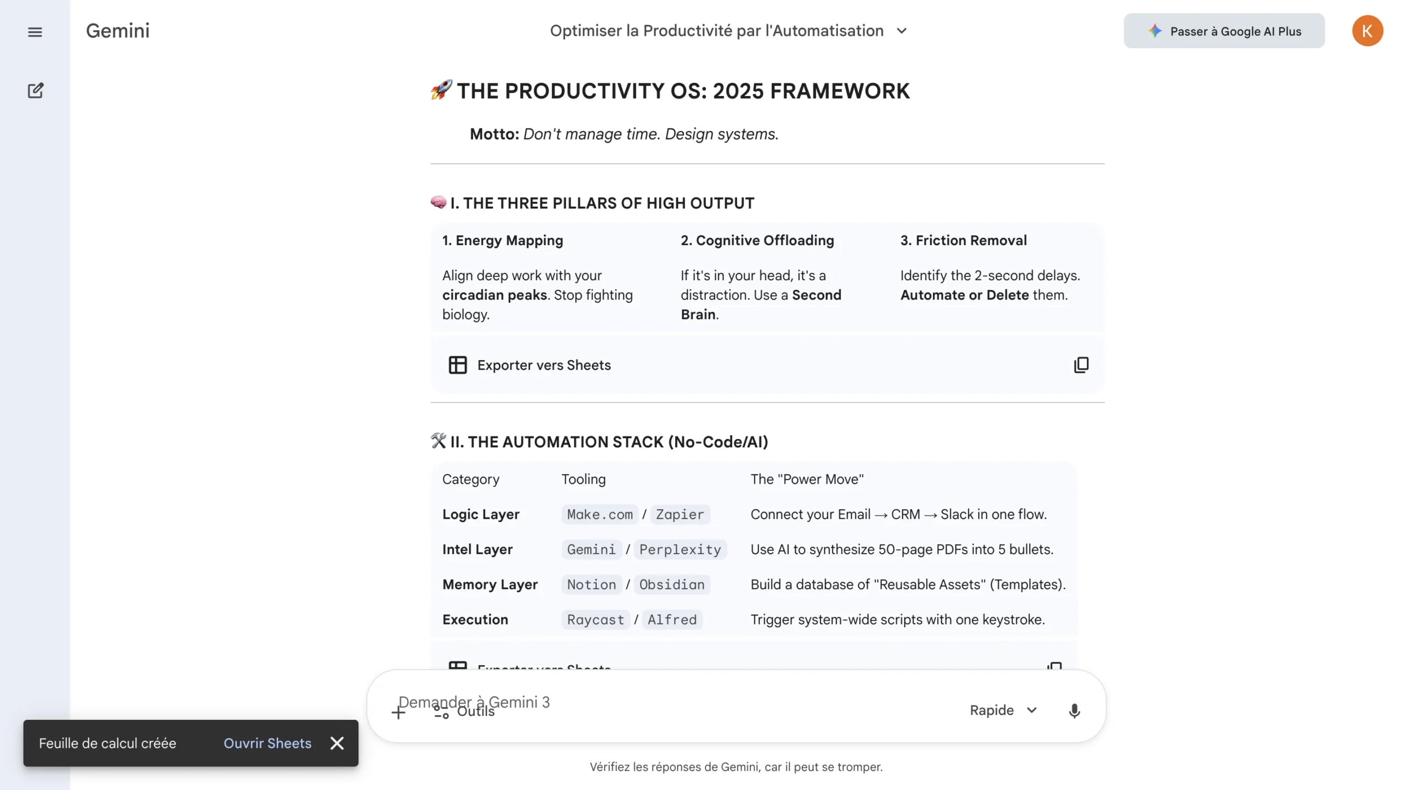The image size is (1403, 790).
Task: Click the plus icon to add files
Action: tap(398, 712)
